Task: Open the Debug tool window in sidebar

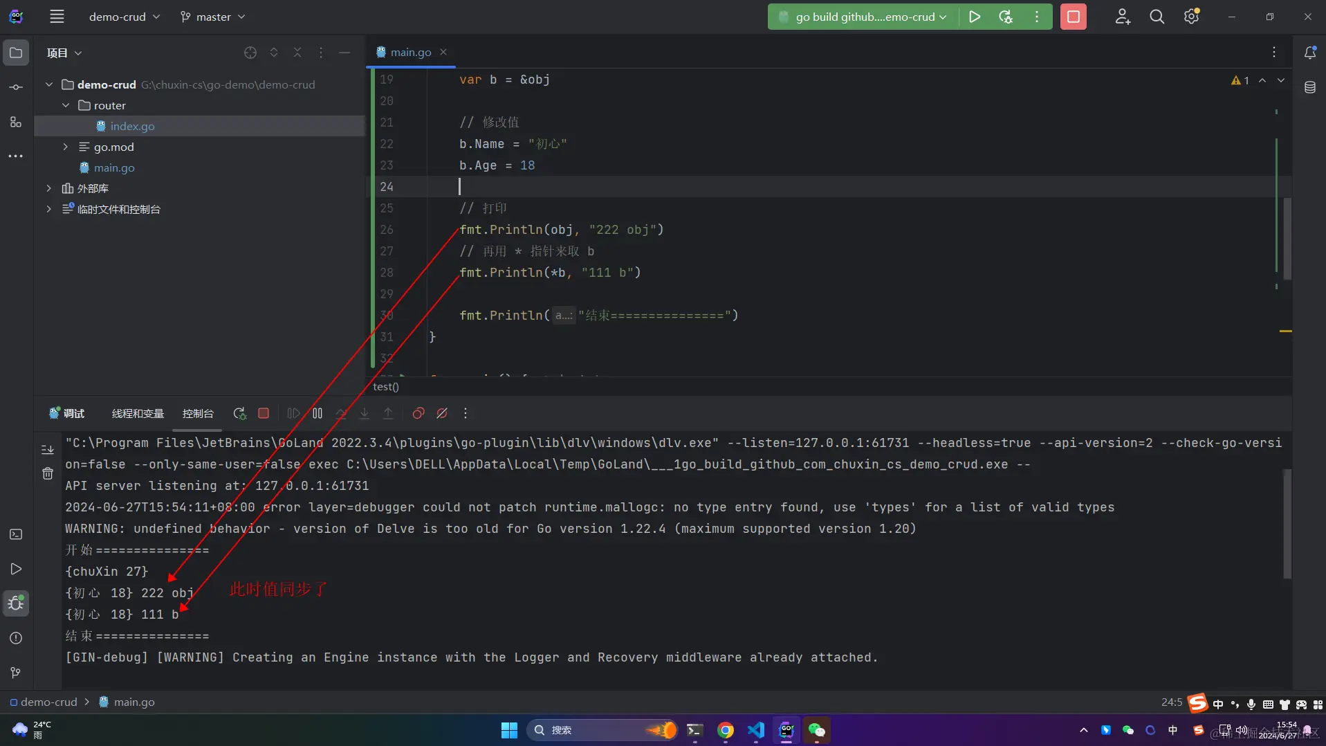Action: 16,603
